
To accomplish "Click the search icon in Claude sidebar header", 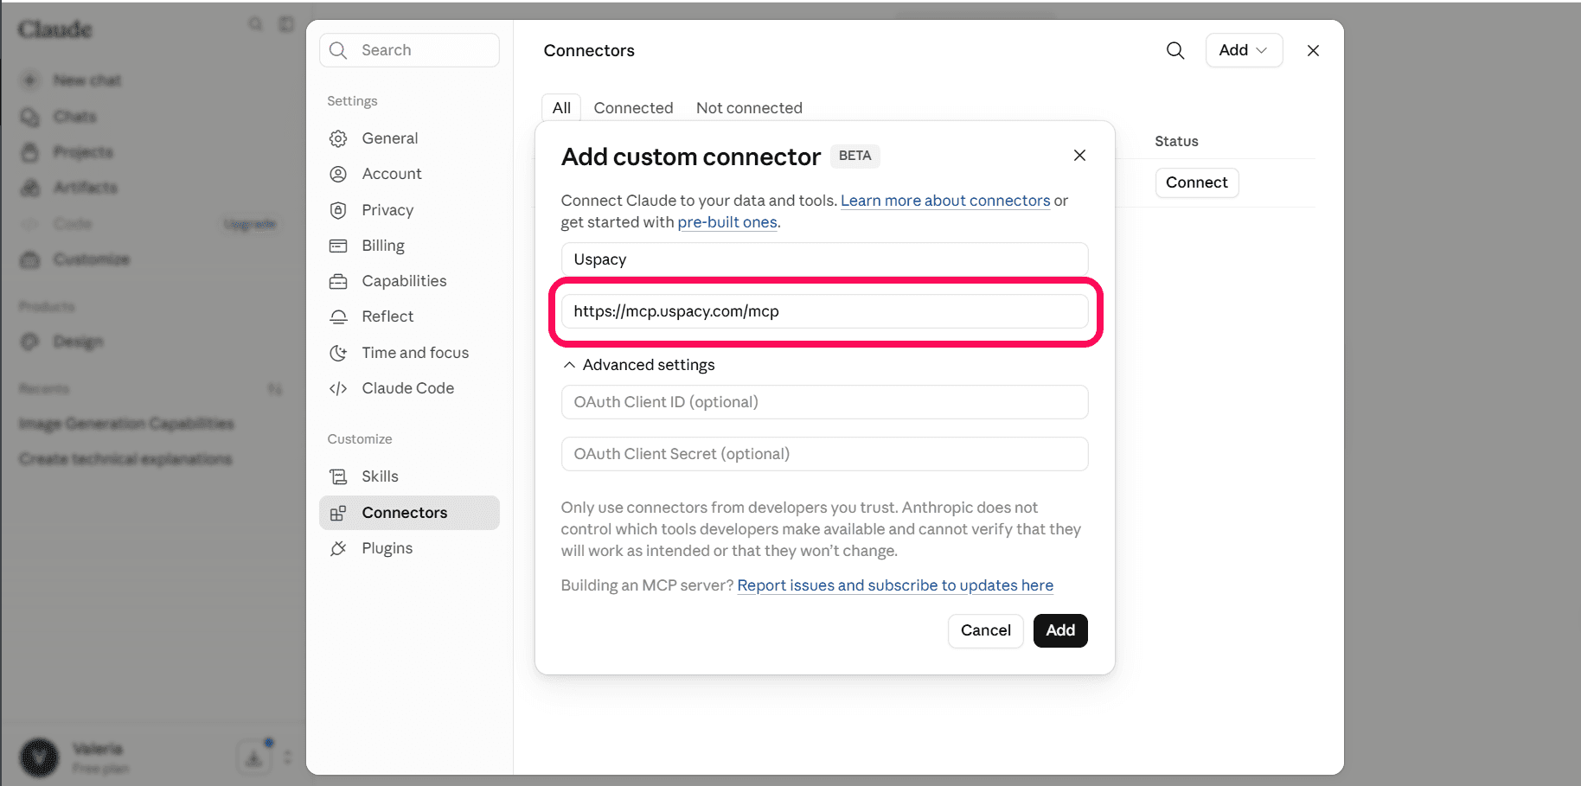I will click(x=255, y=24).
